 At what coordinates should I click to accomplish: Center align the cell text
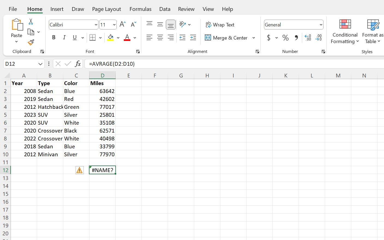[160, 37]
